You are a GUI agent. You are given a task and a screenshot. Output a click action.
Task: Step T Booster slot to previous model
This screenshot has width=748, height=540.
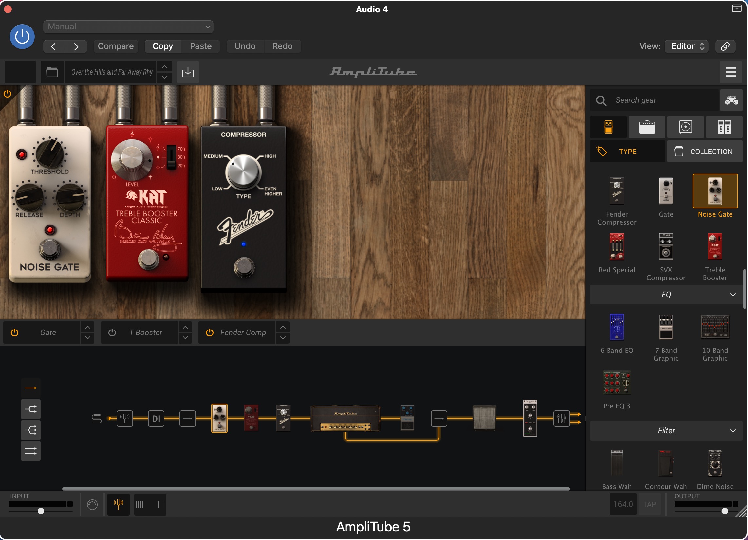185,328
